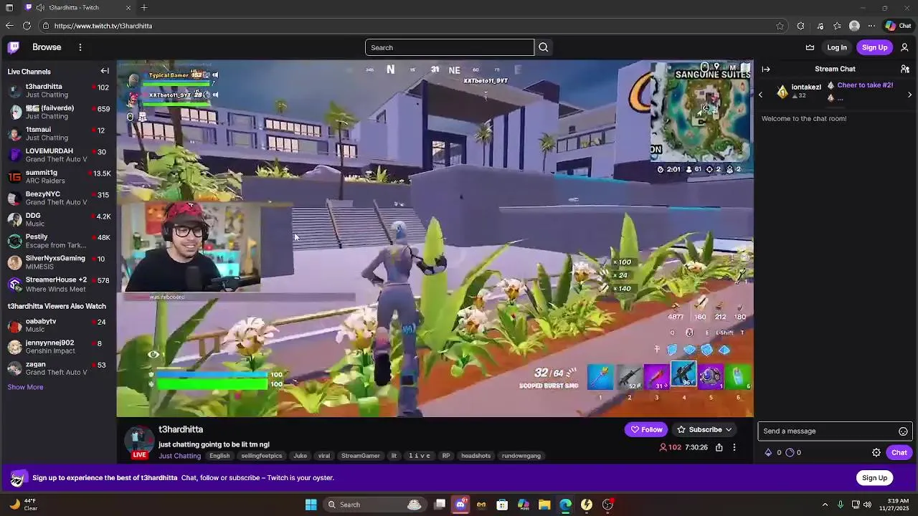This screenshot has width=918, height=516.
Task: Select the sellingfeetpics tag
Action: pyautogui.click(x=262, y=456)
